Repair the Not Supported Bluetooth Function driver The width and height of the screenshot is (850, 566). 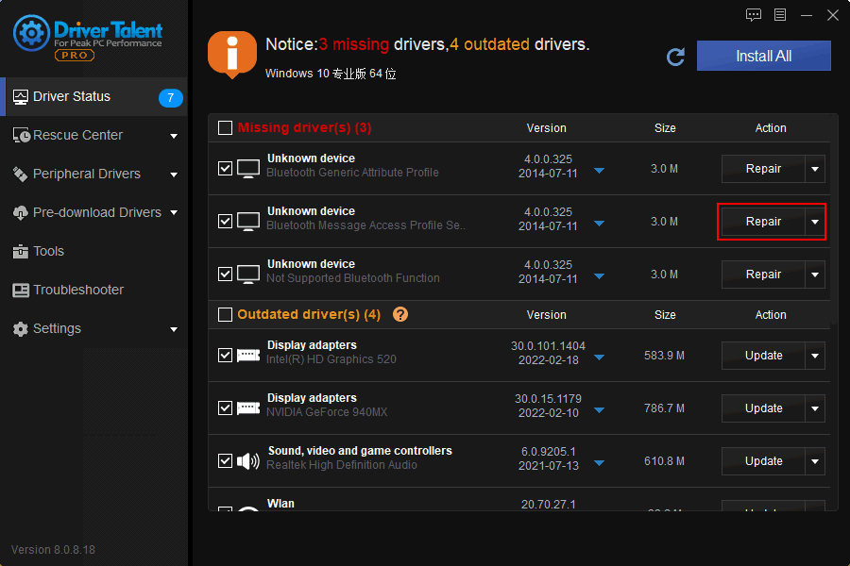point(763,275)
